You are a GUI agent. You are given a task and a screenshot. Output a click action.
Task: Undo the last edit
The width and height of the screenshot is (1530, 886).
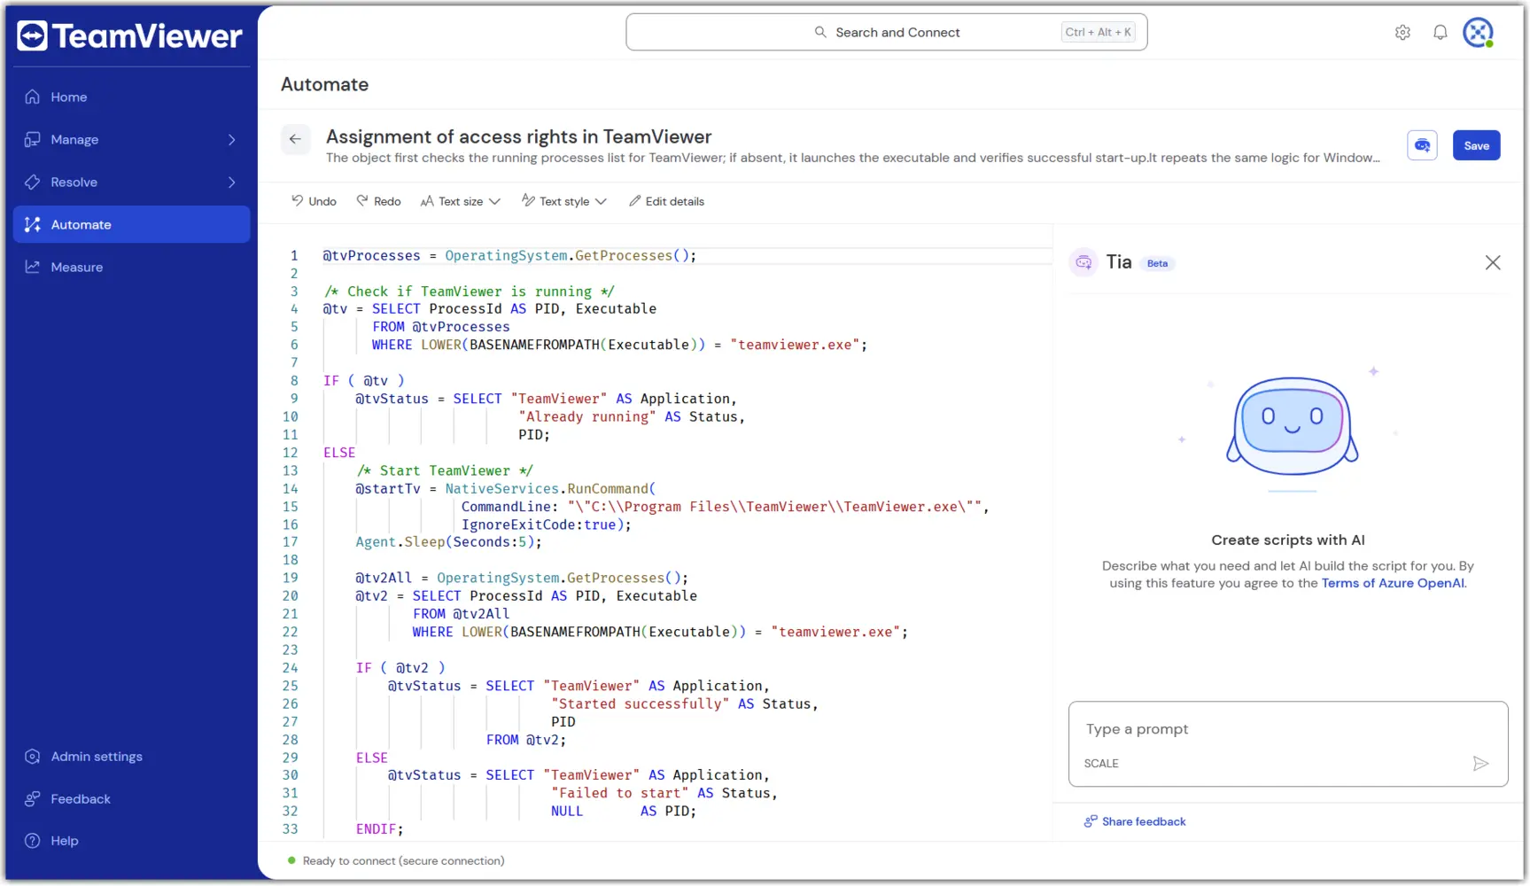click(314, 201)
